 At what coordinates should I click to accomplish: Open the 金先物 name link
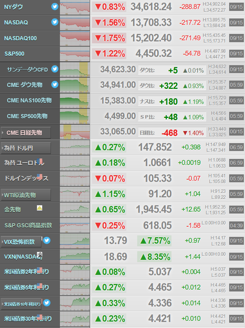[13, 209]
